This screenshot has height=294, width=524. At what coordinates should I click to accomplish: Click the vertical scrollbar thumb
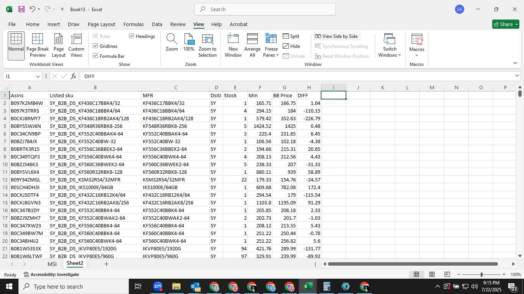520,93
